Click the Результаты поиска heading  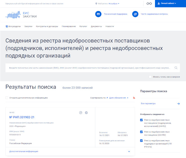[31, 87]
